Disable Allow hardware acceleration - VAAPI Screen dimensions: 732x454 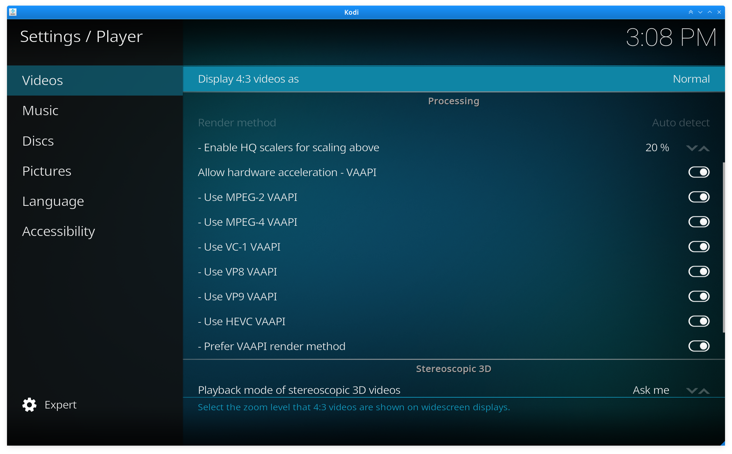(x=699, y=172)
